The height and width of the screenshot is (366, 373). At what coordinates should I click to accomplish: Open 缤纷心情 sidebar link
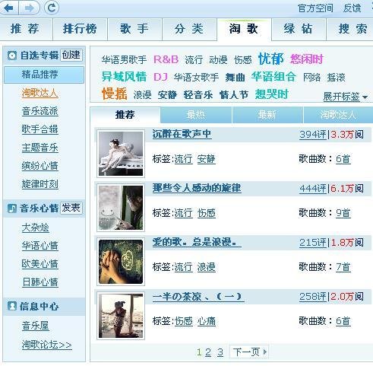tap(40, 166)
